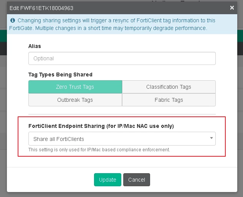
Task: Toggle Zero Trust Tags sharing
Action: click(x=75, y=87)
